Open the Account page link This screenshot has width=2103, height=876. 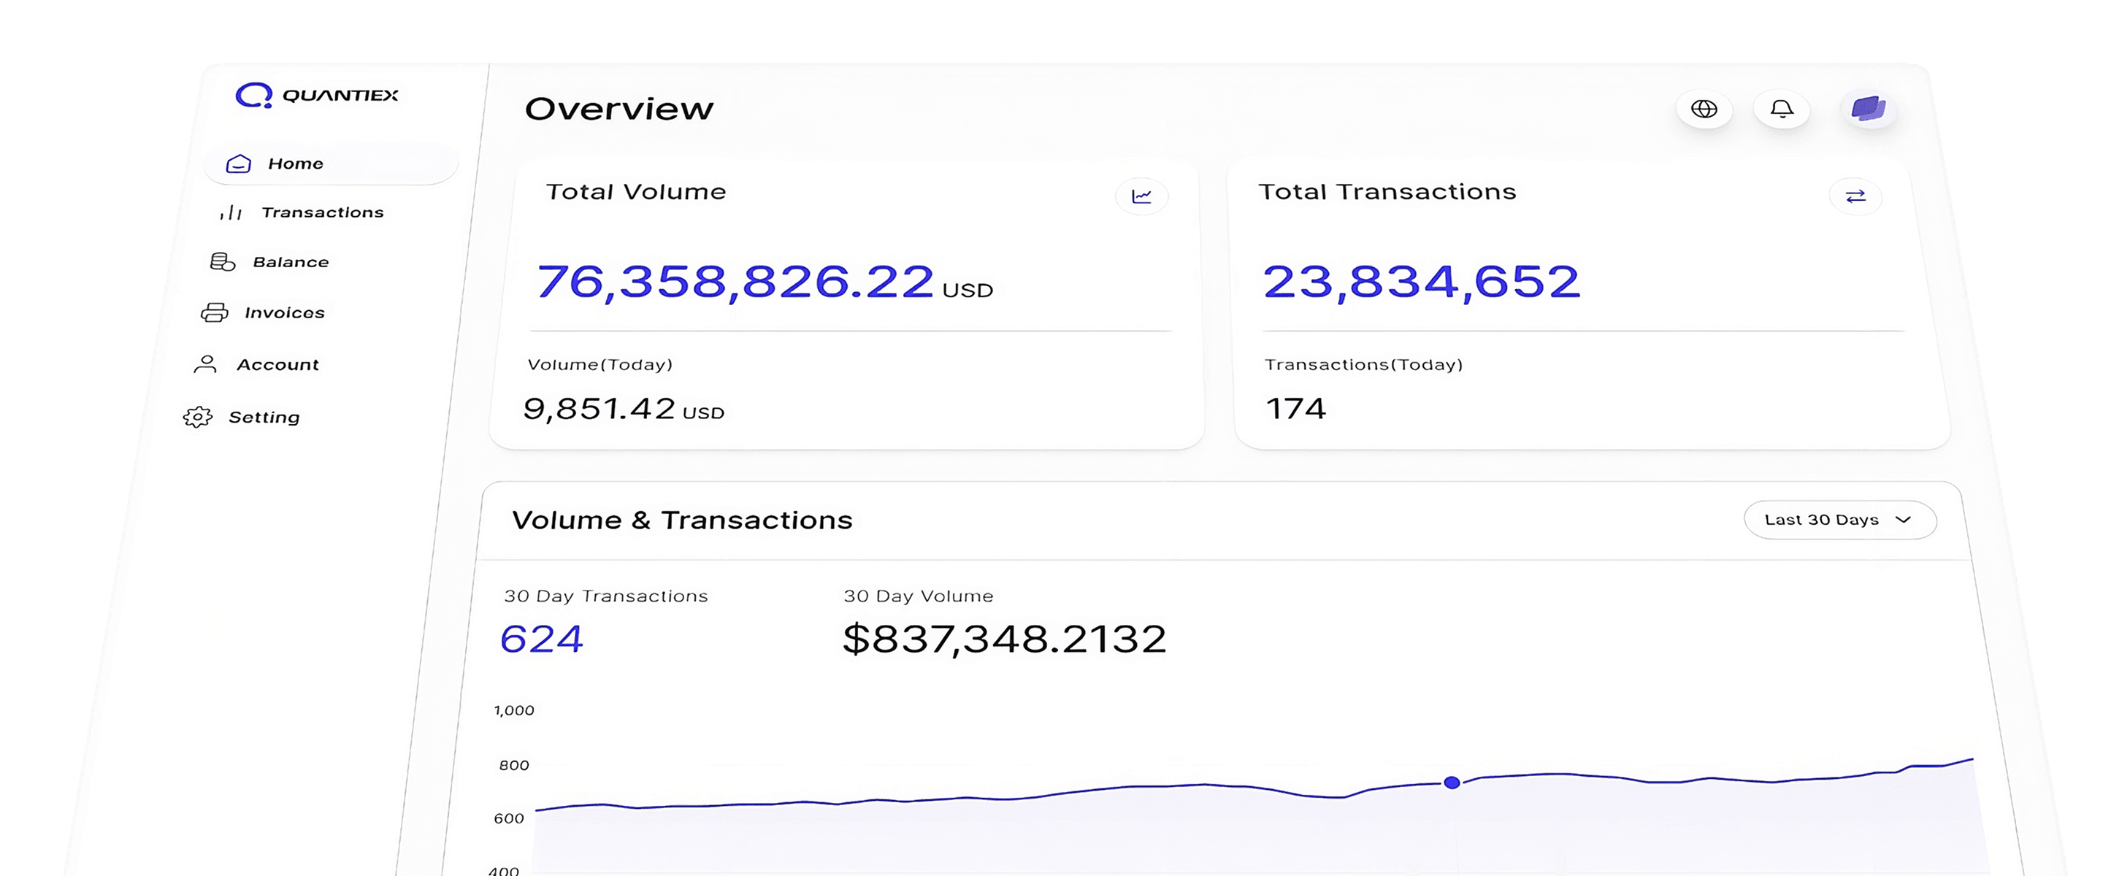[277, 364]
